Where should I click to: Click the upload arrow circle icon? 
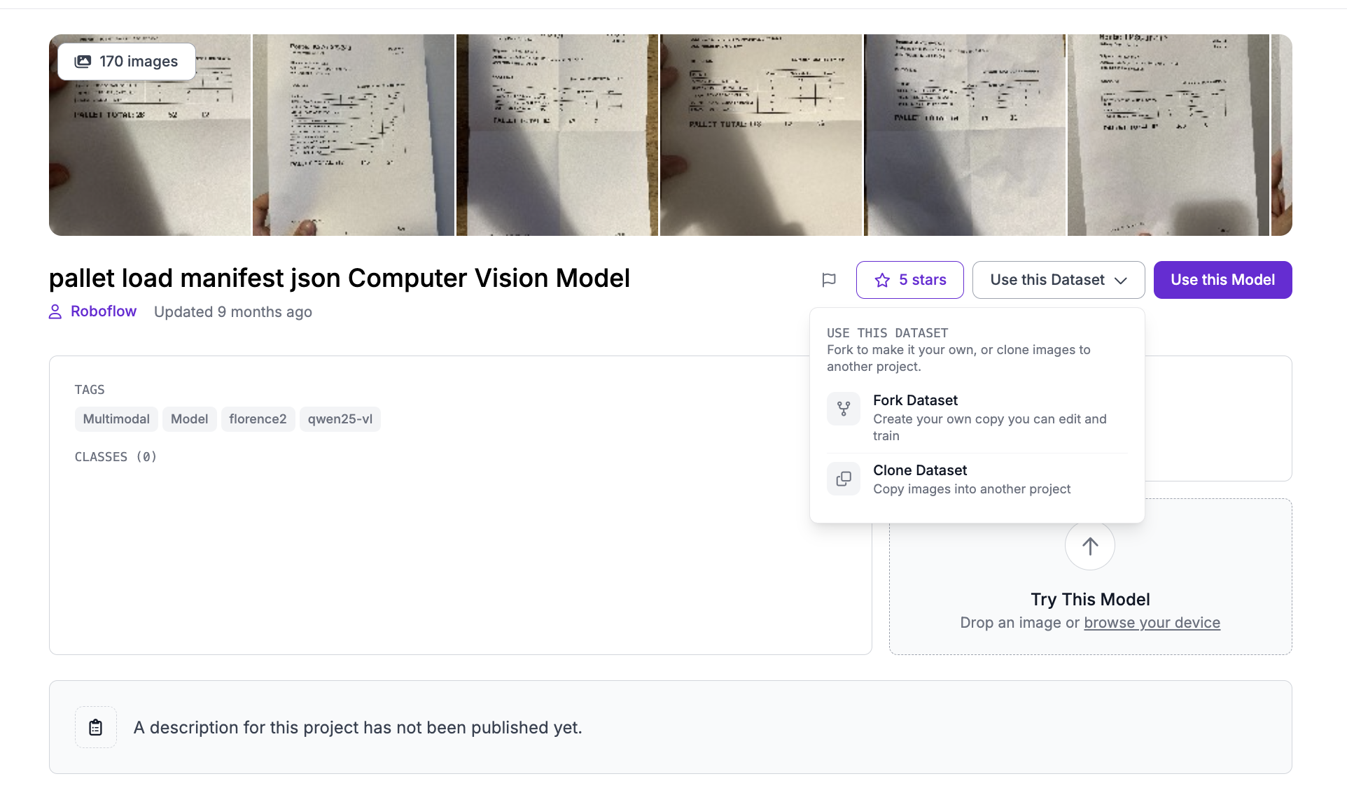click(1089, 546)
